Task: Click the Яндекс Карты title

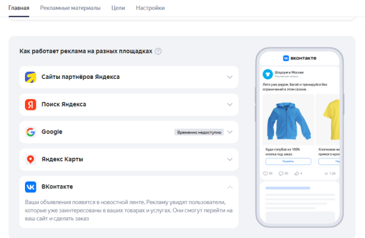Action: click(62, 159)
